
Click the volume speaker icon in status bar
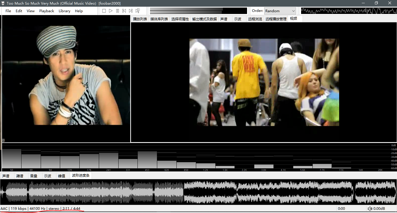[370, 209]
